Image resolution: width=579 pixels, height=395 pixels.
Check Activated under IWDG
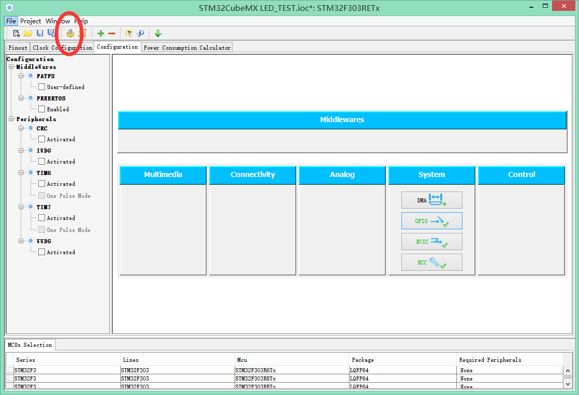click(x=42, y=162)
